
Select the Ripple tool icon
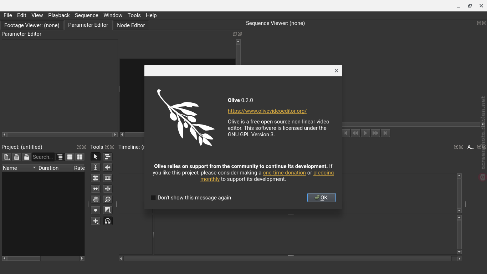108,167
